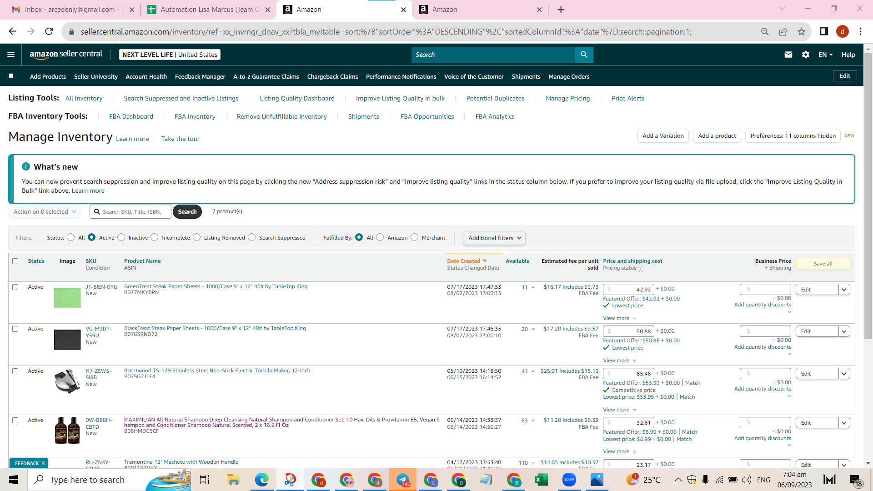Viewport: 873px width, 491px height.
Task: Open the Brentwood TS-129 Tortilla Maker link
Action: (217, 371)
